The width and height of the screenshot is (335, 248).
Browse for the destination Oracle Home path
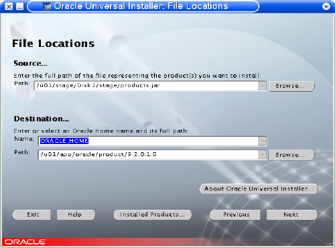292,155
